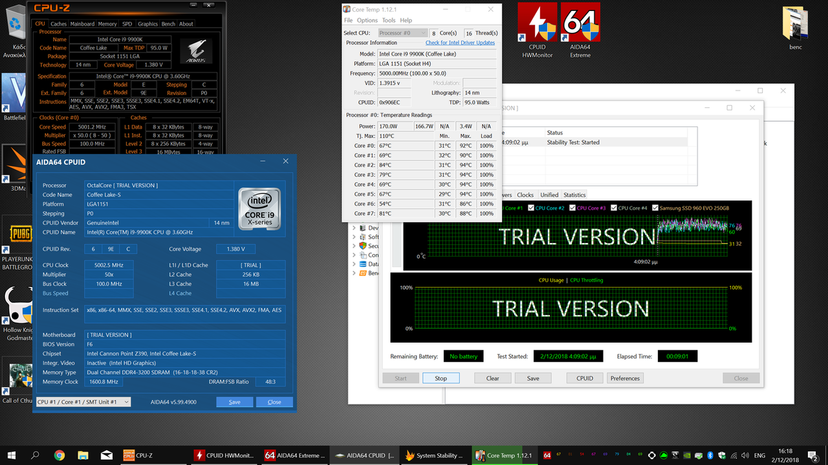The image size is (828, 465).
Task: Switch to Mainboard tab in CPU-Z
Action: [82, 24]
